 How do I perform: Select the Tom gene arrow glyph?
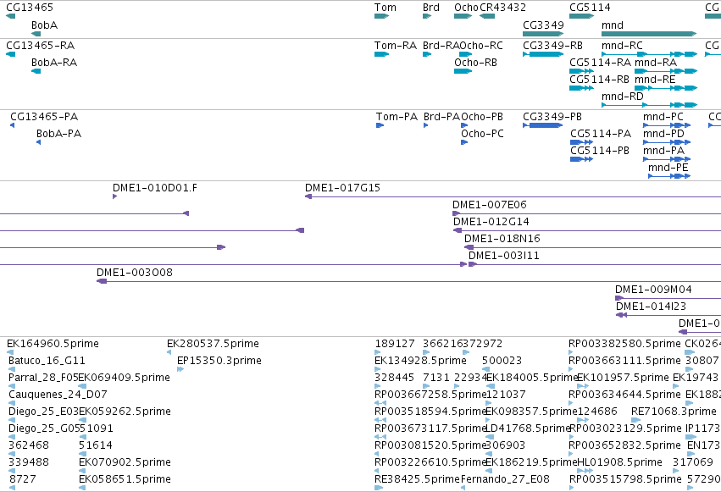pyautogui.click(x=381, y=16)
